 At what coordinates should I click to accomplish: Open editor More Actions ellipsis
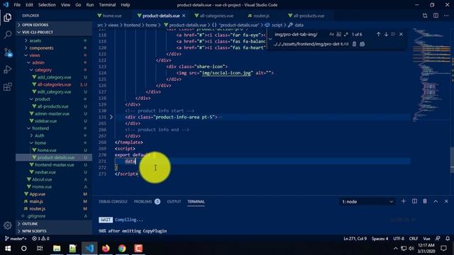coord(446,16)
